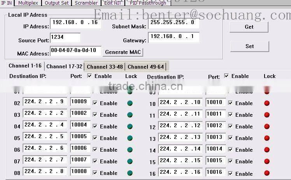
Task: Toggle channel 15 Enable checkbox
Action: click(x=230, y=161)
